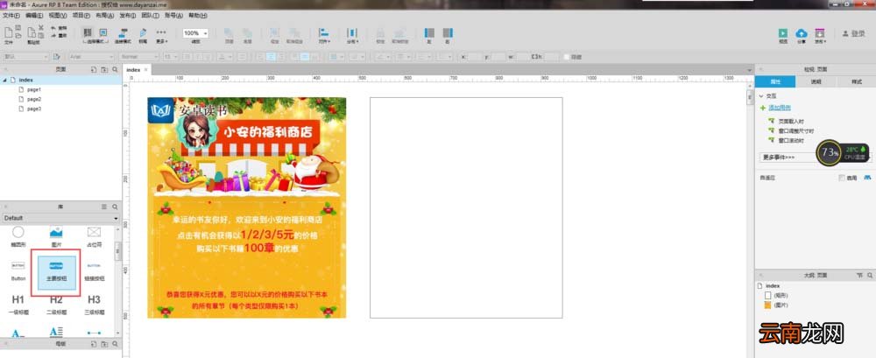Open the more tools (three dots) menu
Image resolution: width=876 pixels, height=358 pixels.
(161, 33)
